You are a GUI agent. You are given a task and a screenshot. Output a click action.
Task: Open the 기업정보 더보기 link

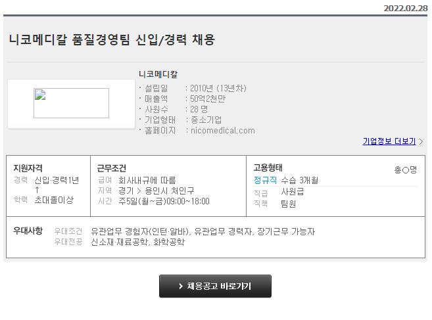point(389,141)
